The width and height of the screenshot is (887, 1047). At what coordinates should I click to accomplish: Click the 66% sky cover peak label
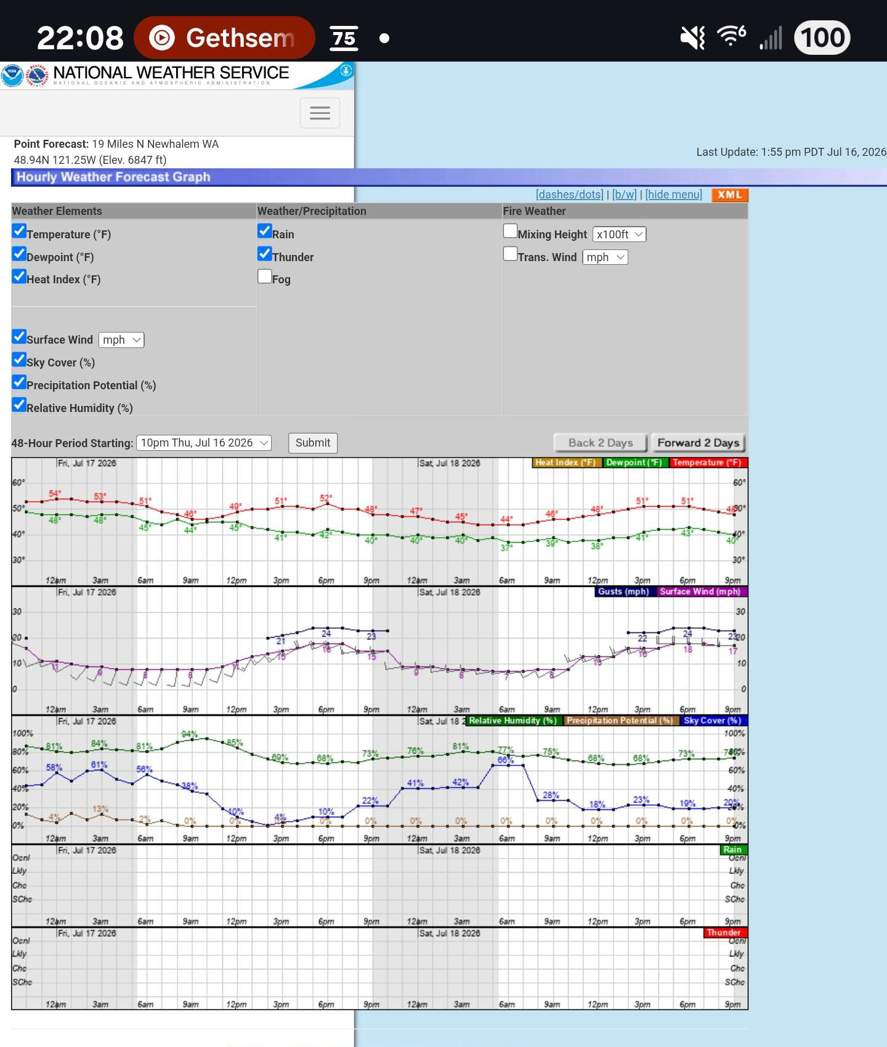click(506, 760)
